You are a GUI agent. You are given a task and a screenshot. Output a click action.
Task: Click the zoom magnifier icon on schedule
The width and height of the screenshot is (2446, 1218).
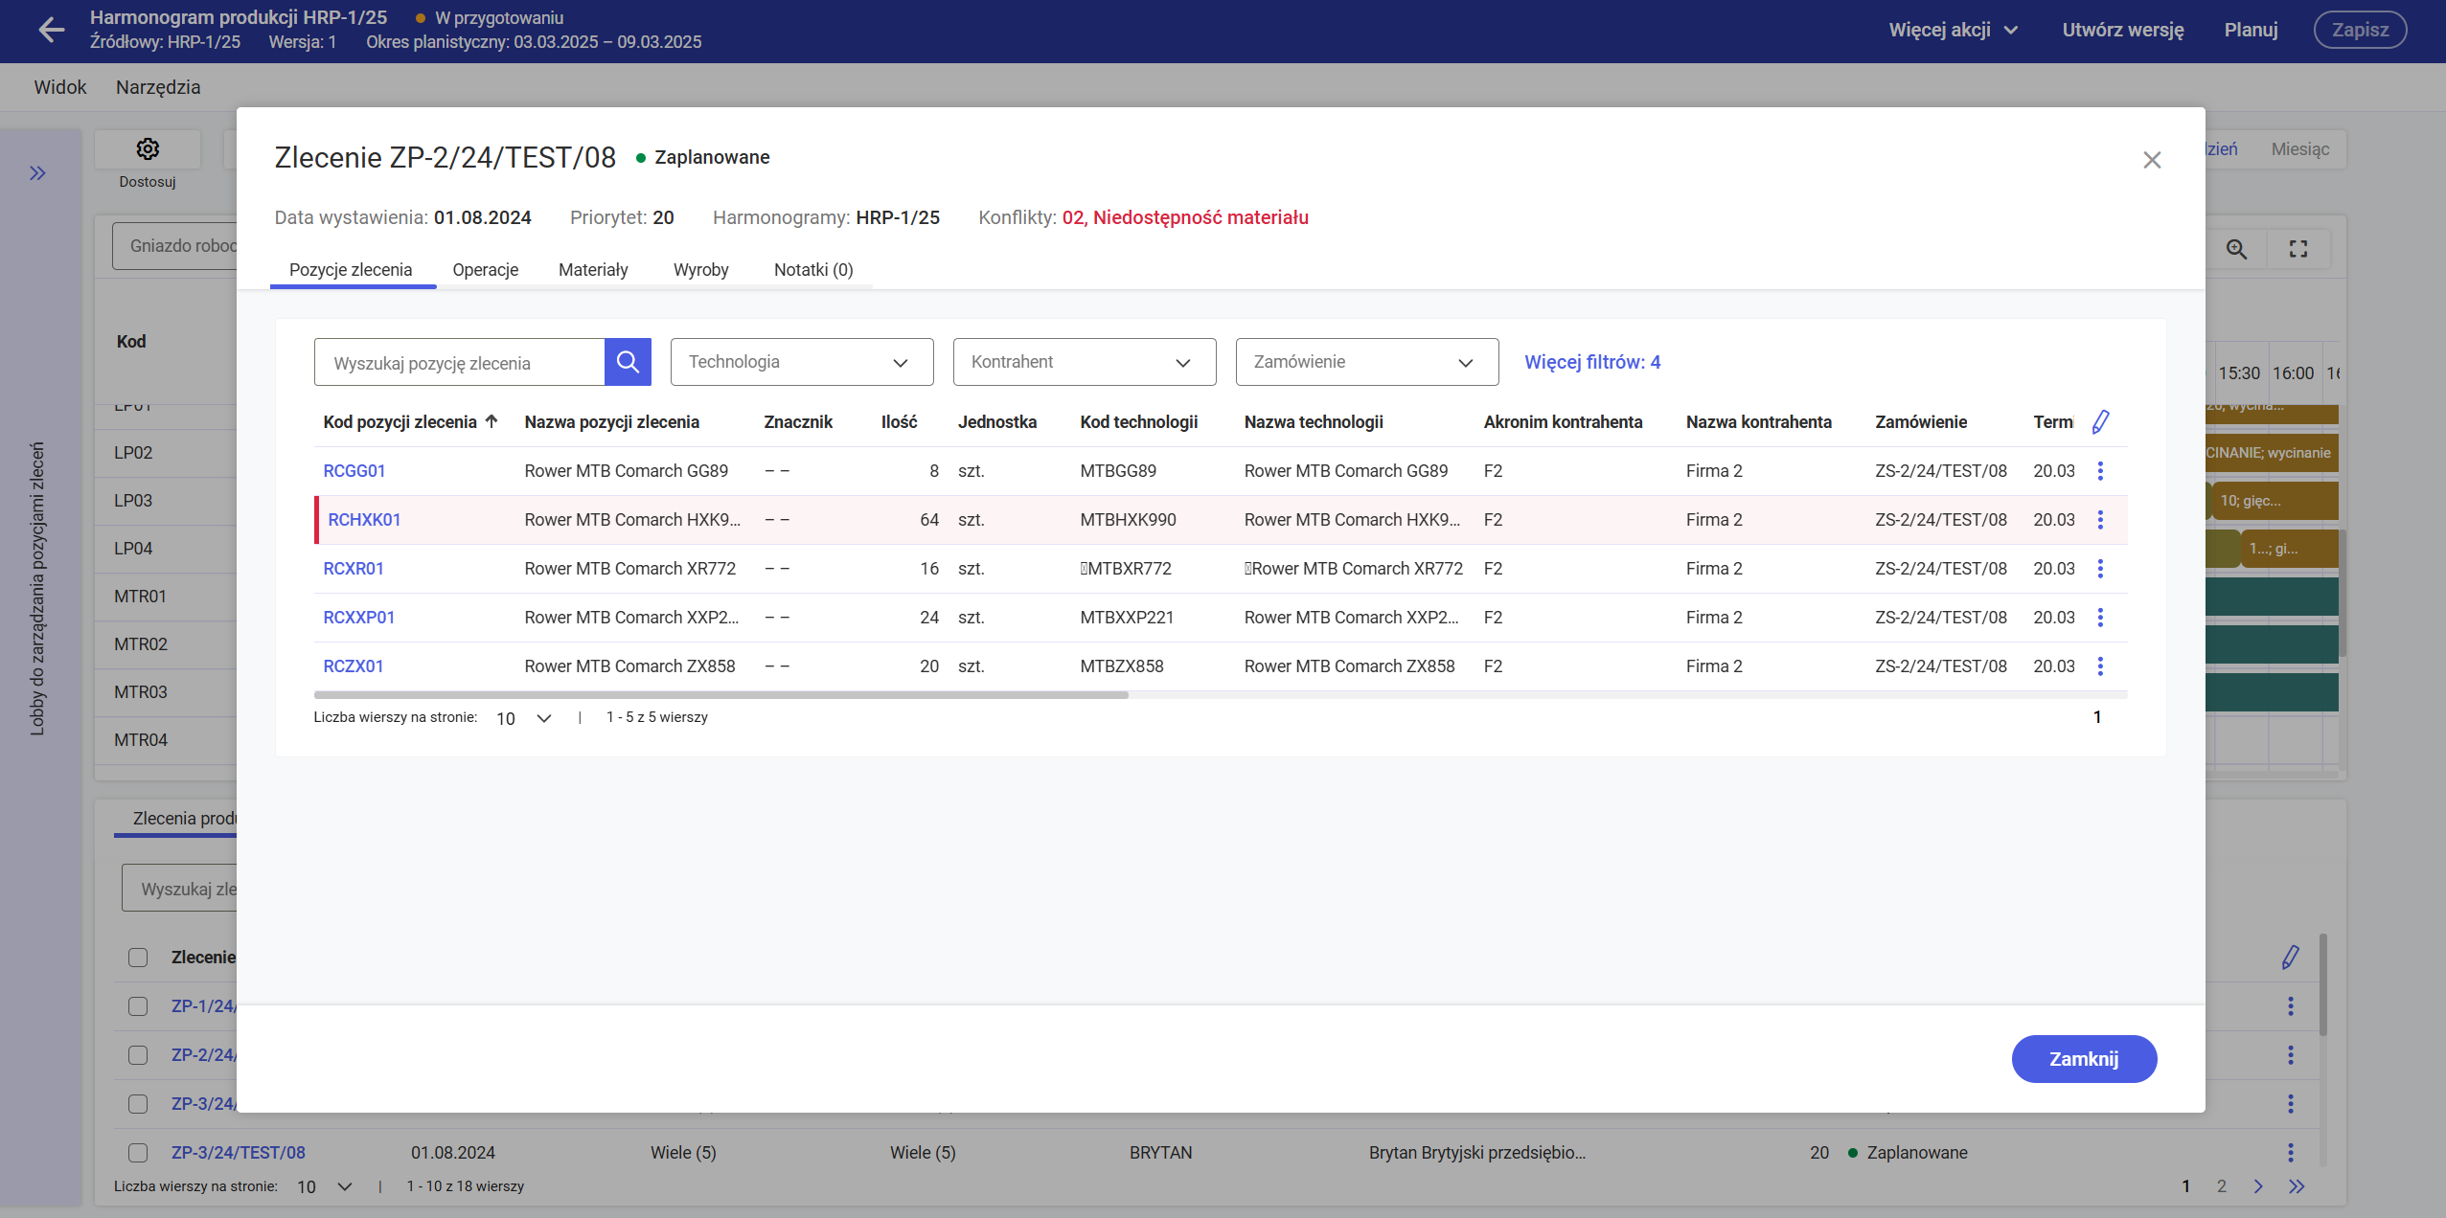2236,249
